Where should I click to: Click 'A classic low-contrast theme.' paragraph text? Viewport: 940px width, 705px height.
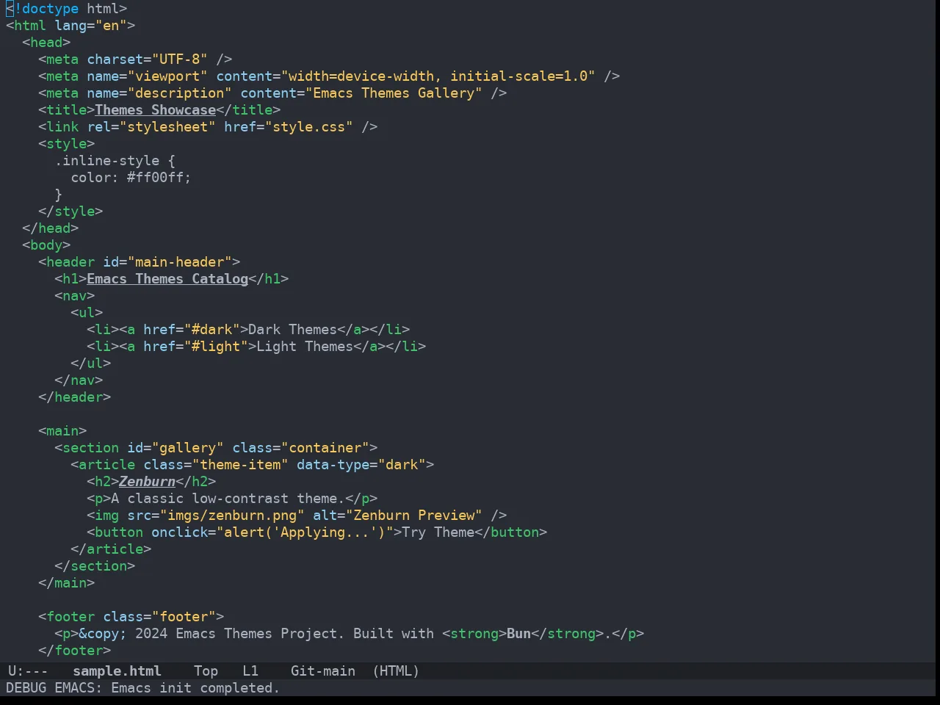pos(228,499)
